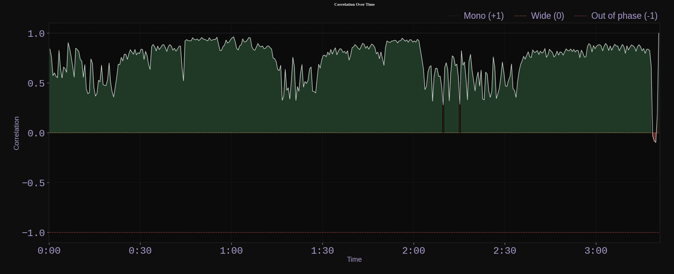Click the -1.0 correlation axis label
The height and width of the screenshot is (274, 674).
[x=33, y=233]
